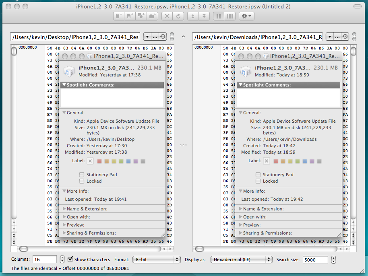This screenshot has height=276, width=368.
Task: Start a new image comparison from the toolbar
Action: pos(141,16)
